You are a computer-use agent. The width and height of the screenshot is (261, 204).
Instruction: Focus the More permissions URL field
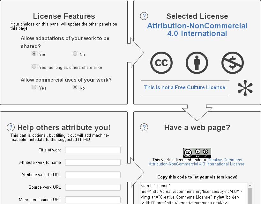click(93, 200)
